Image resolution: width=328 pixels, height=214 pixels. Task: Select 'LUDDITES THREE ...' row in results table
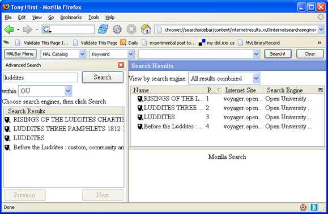tap(227, 108)
